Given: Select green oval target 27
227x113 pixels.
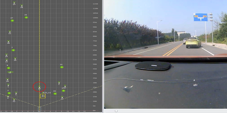Looking at the screenshot, I should click(12, 21).
